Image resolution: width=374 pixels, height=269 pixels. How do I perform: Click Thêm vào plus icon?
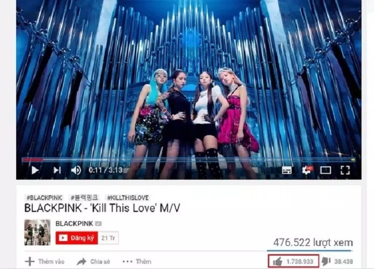pyautogui.click(x=30, y=261)
